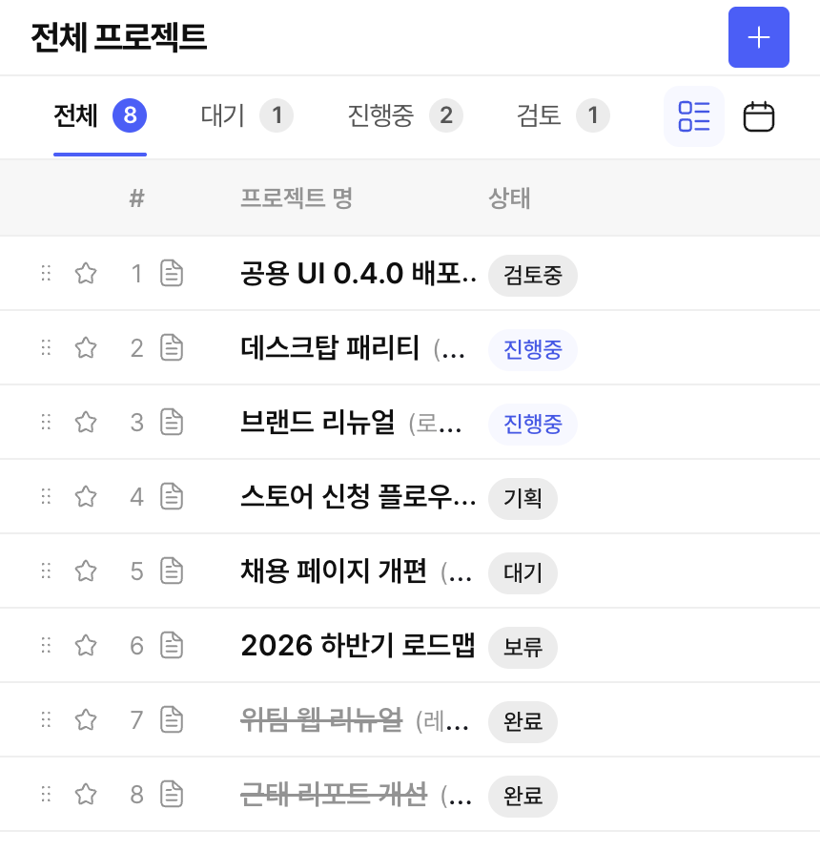Click drag handle of 브랜드 리뉴얼 row
The height and width of the screenshot is (851, 820).
pyautogui.click(x=46, y=422)
